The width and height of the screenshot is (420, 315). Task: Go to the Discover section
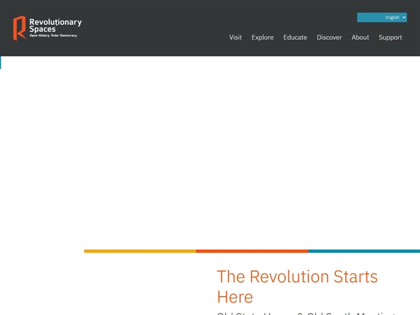tap(329, 37)
